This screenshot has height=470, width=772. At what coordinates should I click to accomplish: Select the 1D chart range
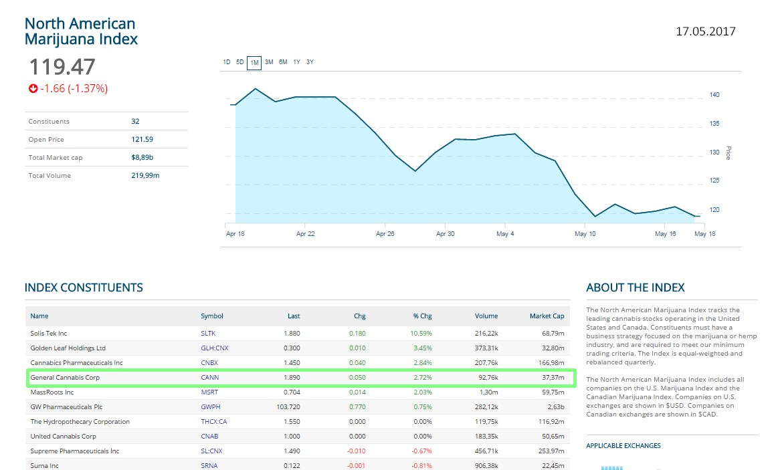pos(227,62)
